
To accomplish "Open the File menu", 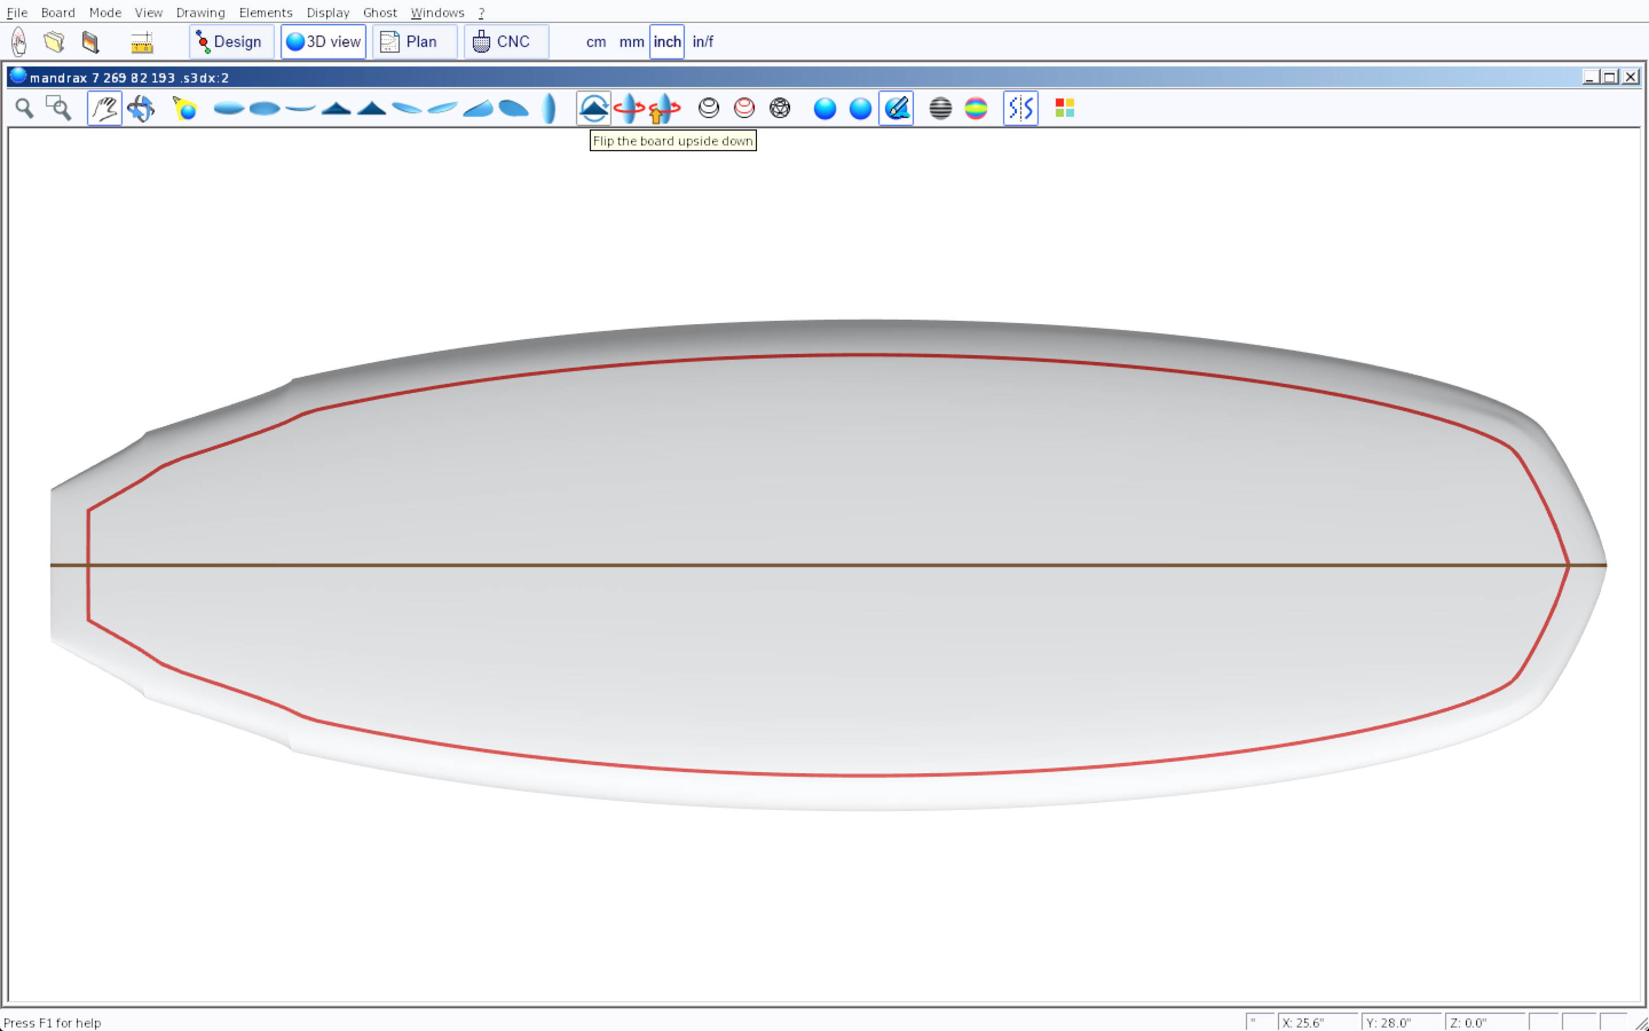I will [x=17, y=12].
